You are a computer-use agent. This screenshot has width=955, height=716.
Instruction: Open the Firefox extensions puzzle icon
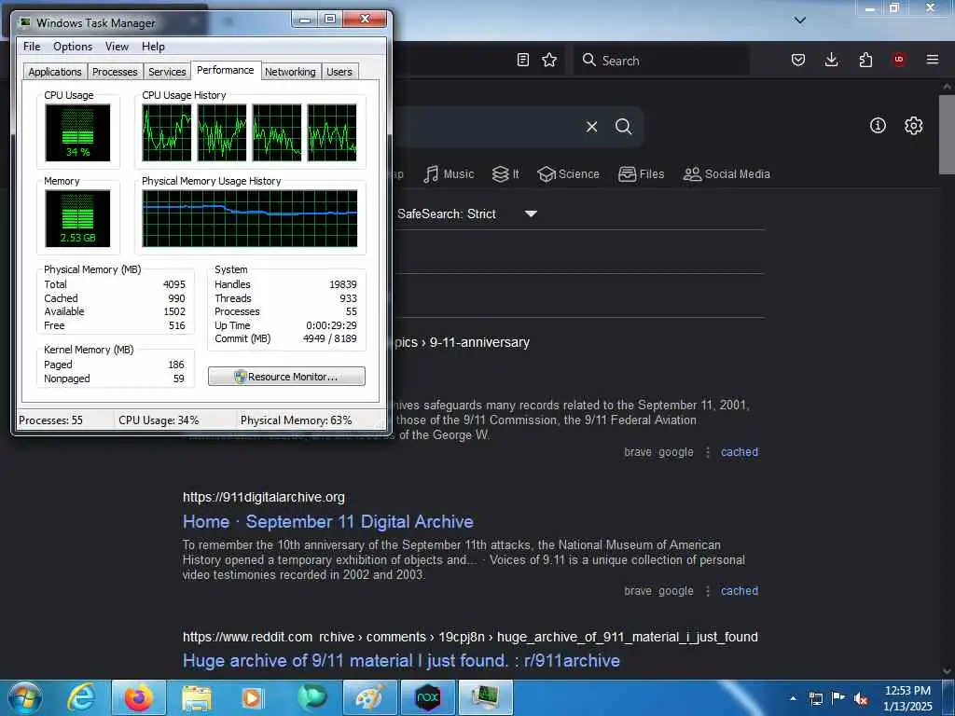click(x=865, y=60)
